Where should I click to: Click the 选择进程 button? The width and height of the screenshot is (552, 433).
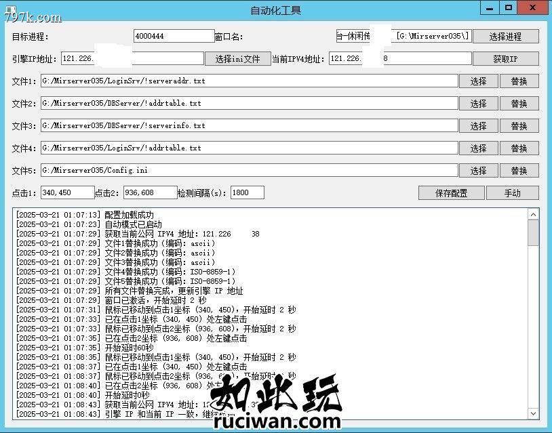pos(505,36)
